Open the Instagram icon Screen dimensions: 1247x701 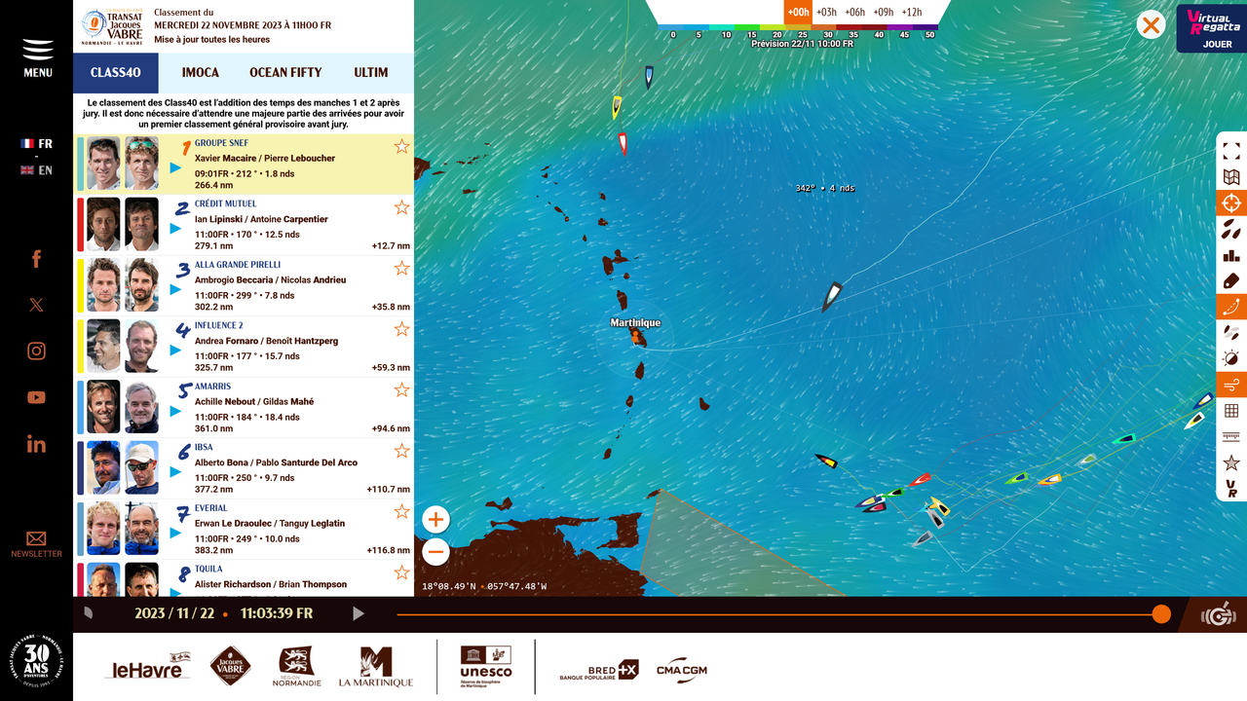tap(37, 351)
